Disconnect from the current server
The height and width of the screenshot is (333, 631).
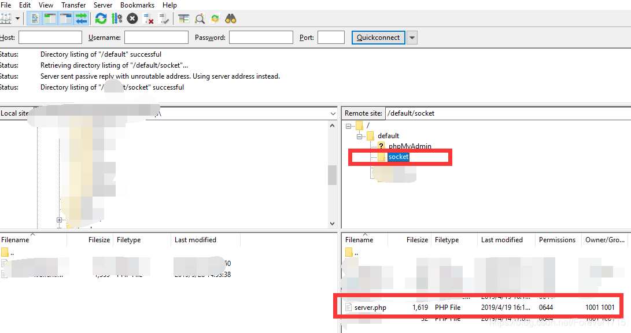148,18
